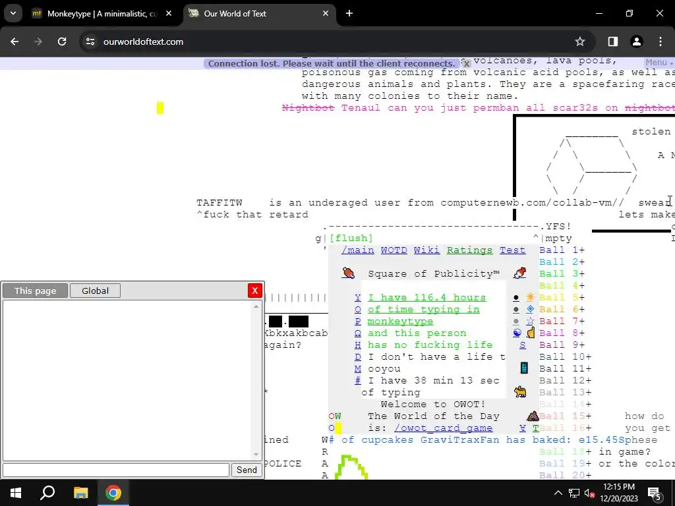Open the Chrome three-dot menu

[x=660, y=42]
